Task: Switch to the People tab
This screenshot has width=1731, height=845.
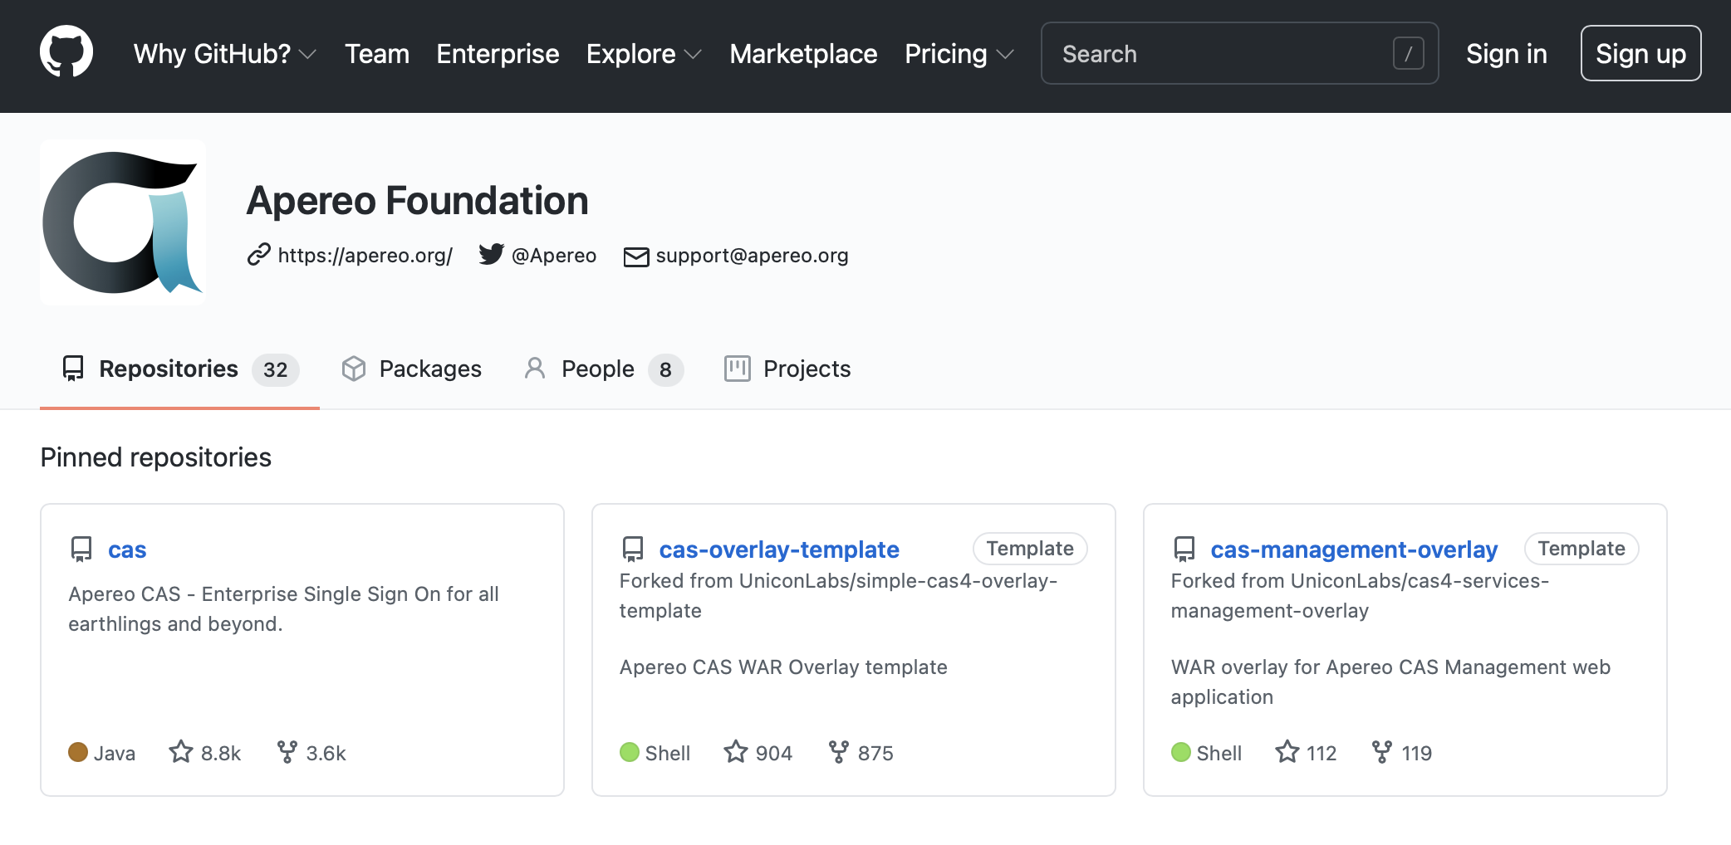Action: [x=604, y=369]
